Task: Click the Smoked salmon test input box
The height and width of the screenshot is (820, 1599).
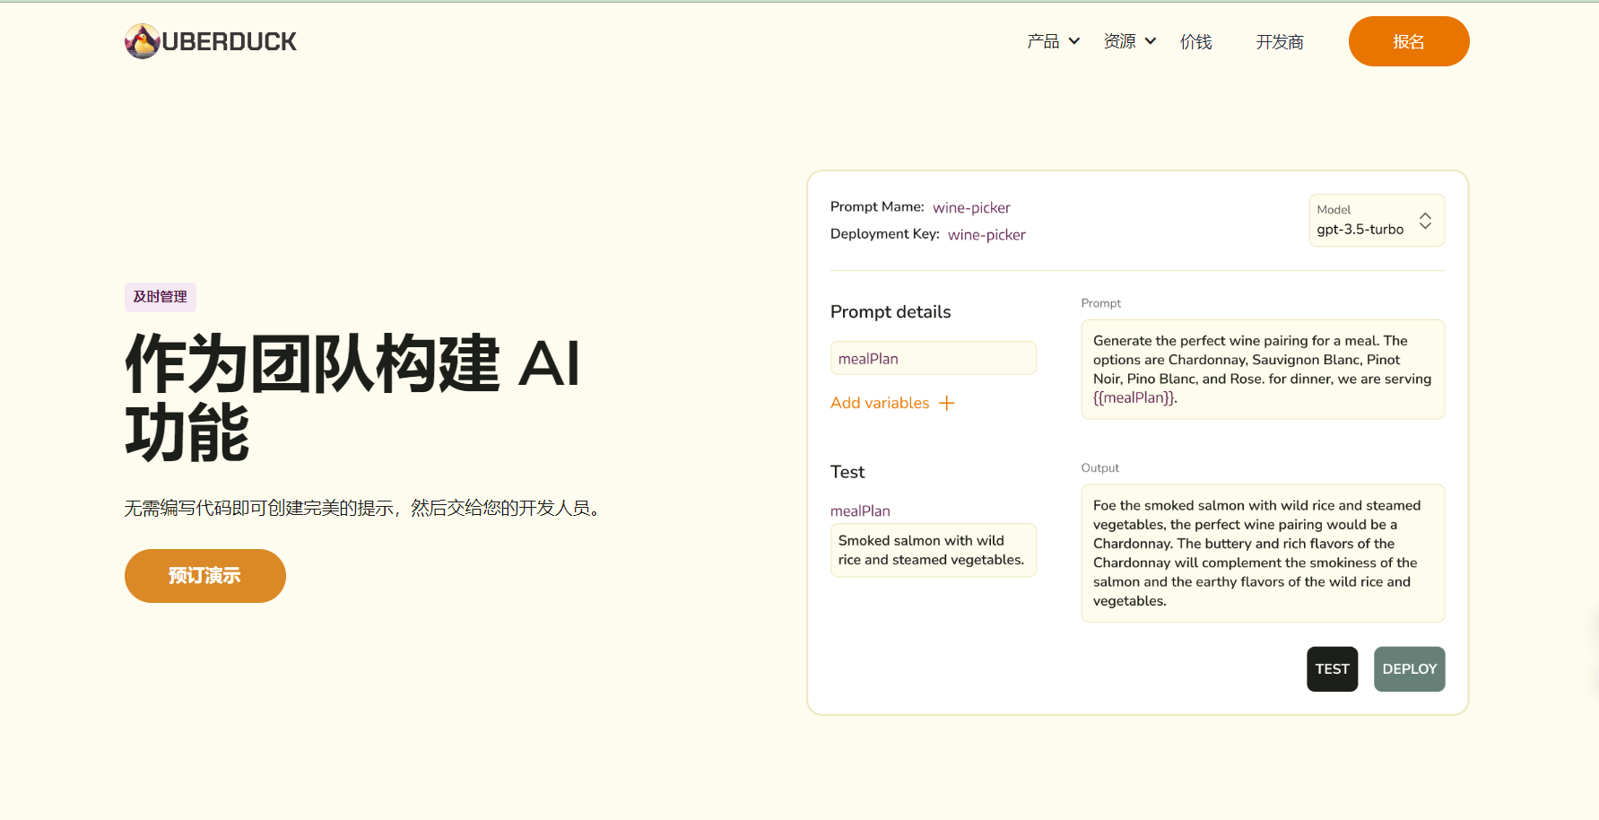Action: tap(933, 550)
